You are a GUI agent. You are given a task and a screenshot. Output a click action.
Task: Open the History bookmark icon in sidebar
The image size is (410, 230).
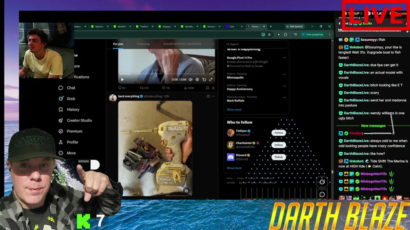61,110
